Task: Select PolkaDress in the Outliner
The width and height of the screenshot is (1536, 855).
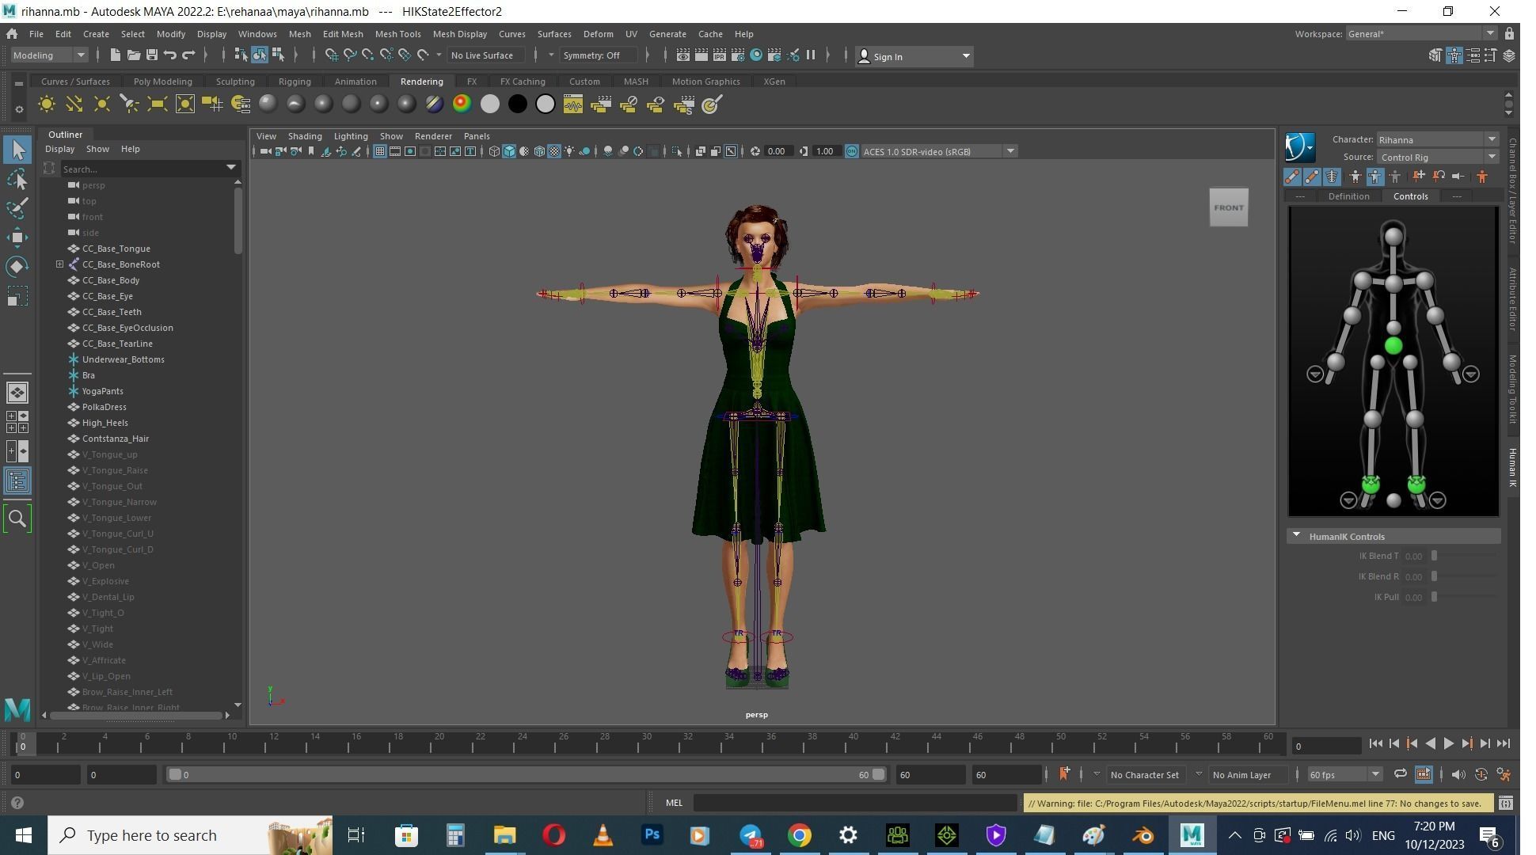Action: (104, 407)
